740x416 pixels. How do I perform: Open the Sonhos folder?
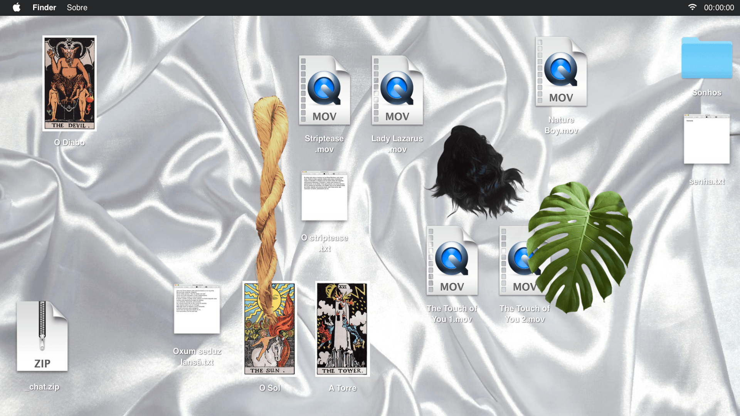[x=707, y=58]
